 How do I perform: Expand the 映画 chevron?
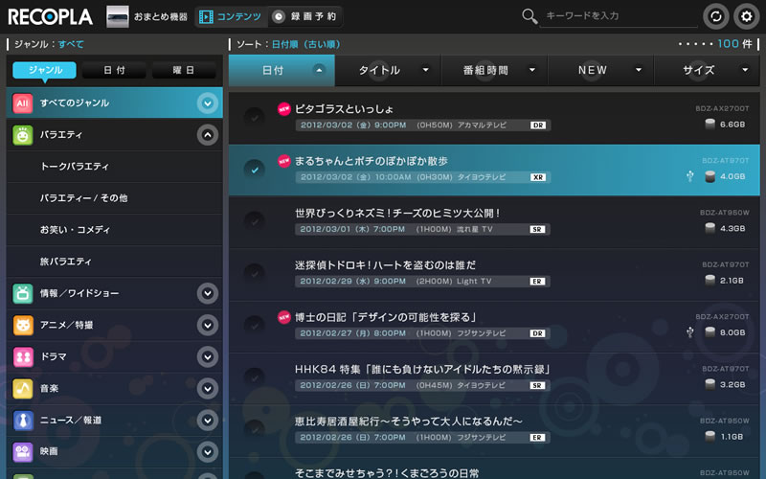click(x=208, y=452)
